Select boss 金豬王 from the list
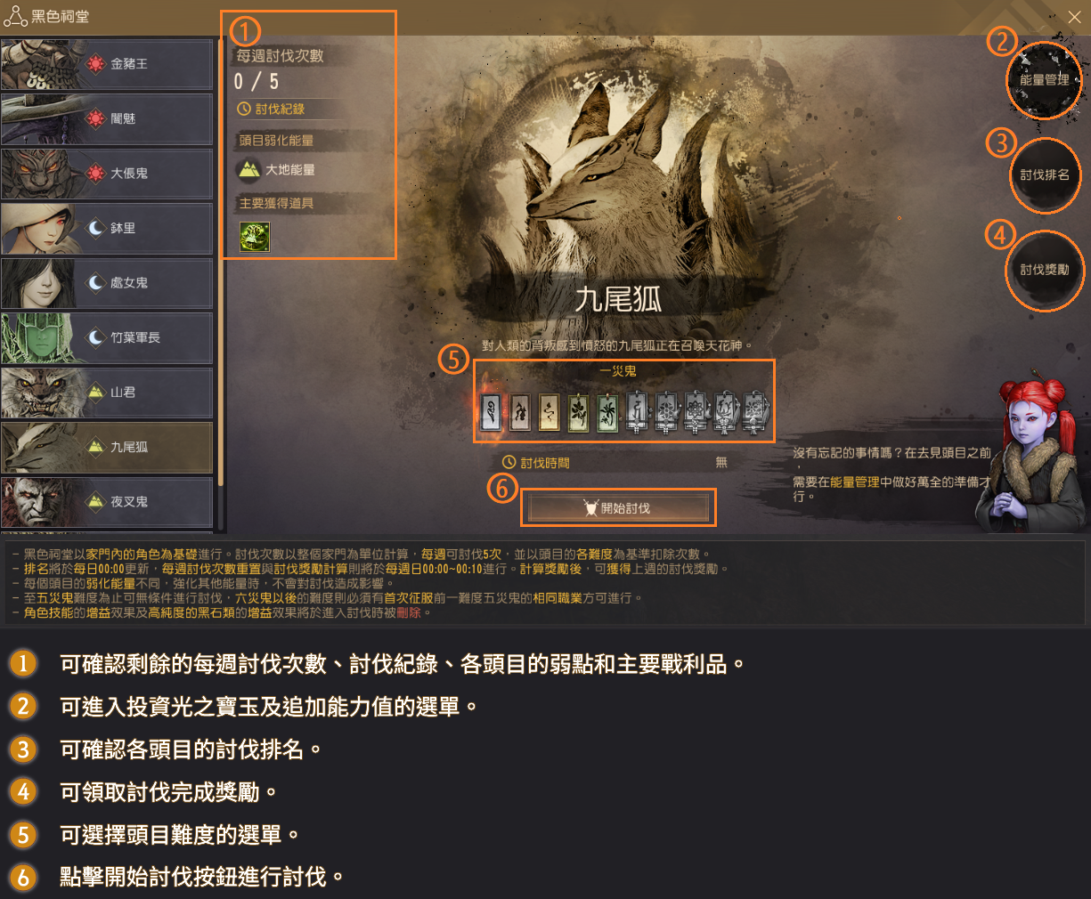 point(107,64)
